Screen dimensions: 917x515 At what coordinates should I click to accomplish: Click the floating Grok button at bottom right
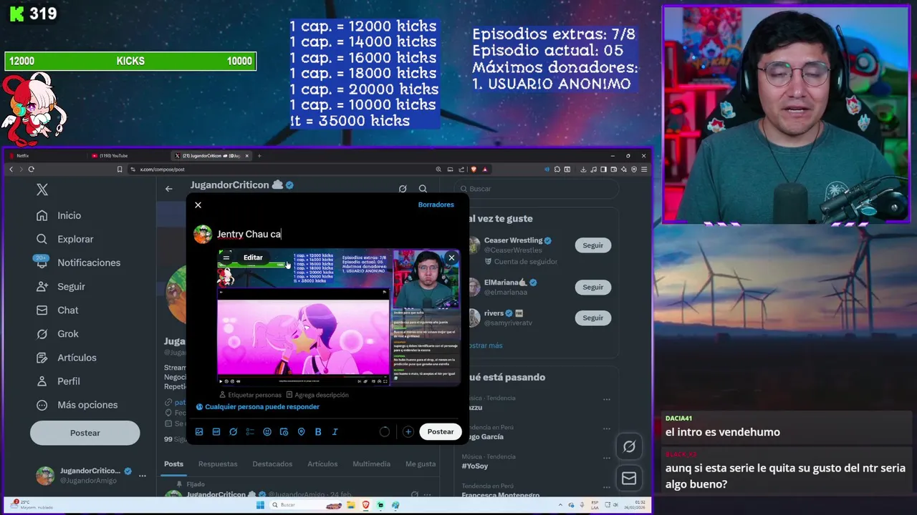(x=629, y=446)
